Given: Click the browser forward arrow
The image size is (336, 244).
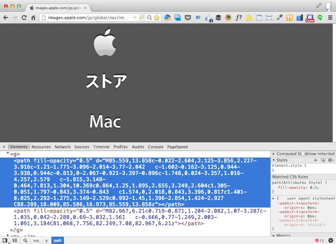Looking at the screenshot, I should (15, 18).
